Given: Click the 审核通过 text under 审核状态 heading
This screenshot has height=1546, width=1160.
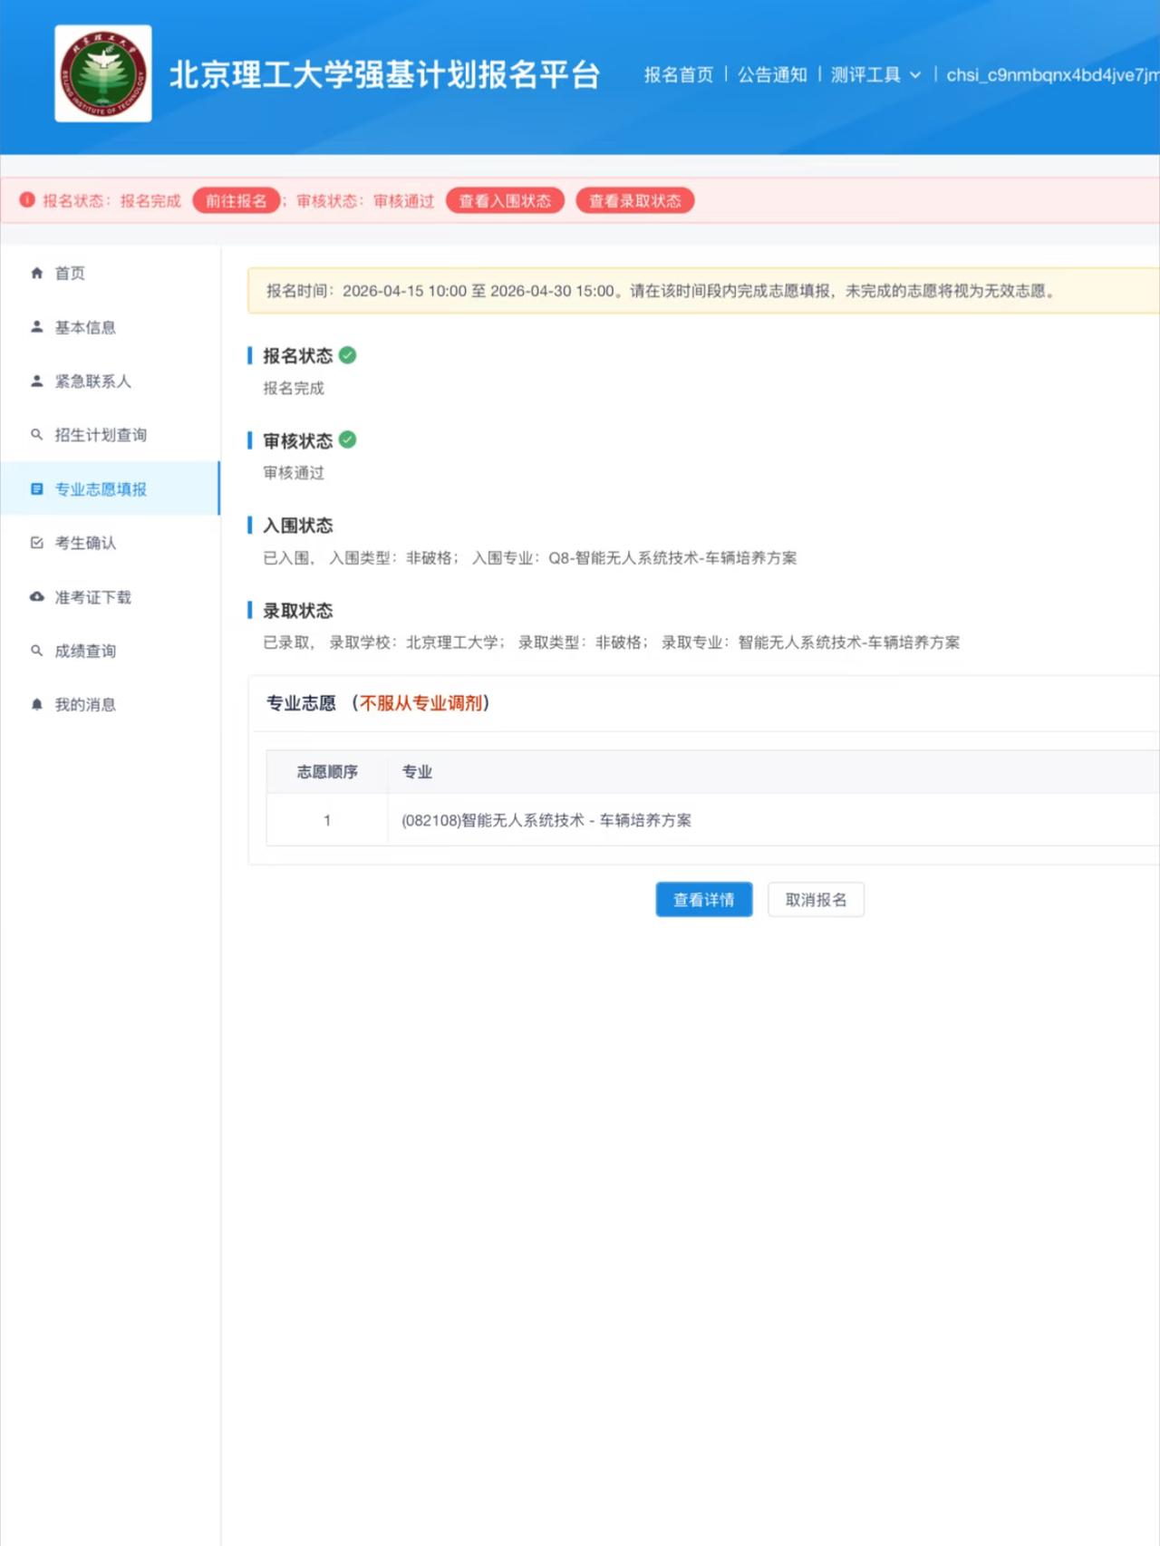Looking at the screenshot, I should (x=294, y=472).
